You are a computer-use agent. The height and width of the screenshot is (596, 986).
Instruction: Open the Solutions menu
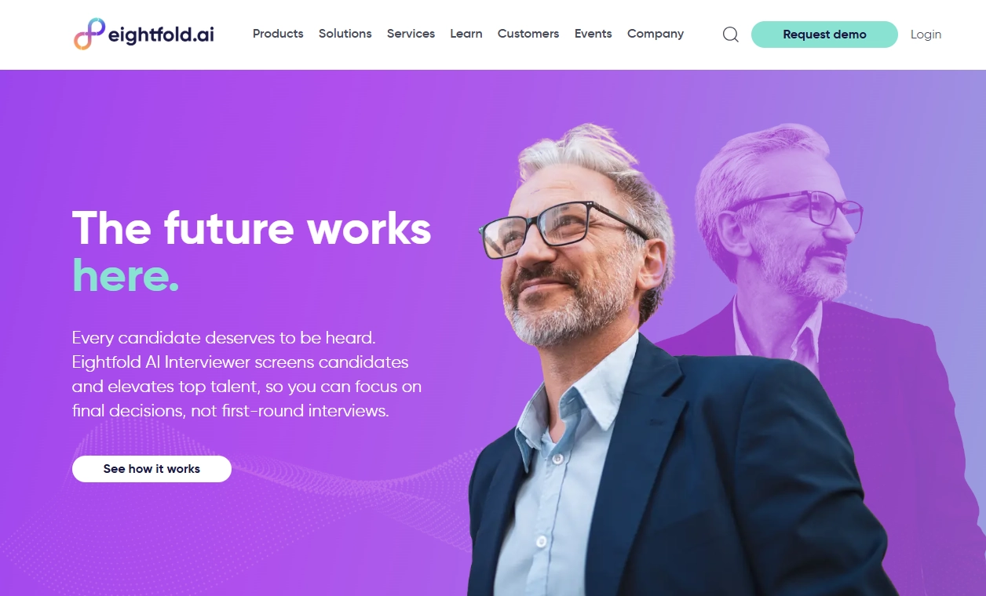(345, 34)
